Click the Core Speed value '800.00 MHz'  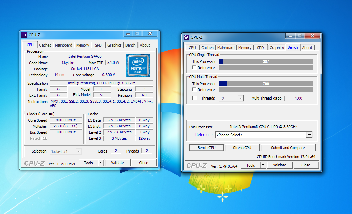click(66, 120)
